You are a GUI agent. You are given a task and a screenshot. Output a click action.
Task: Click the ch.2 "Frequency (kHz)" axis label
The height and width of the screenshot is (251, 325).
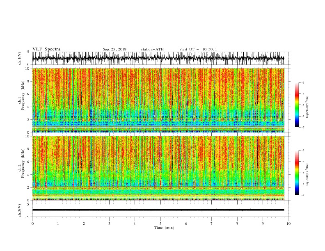tap(23, 163)
